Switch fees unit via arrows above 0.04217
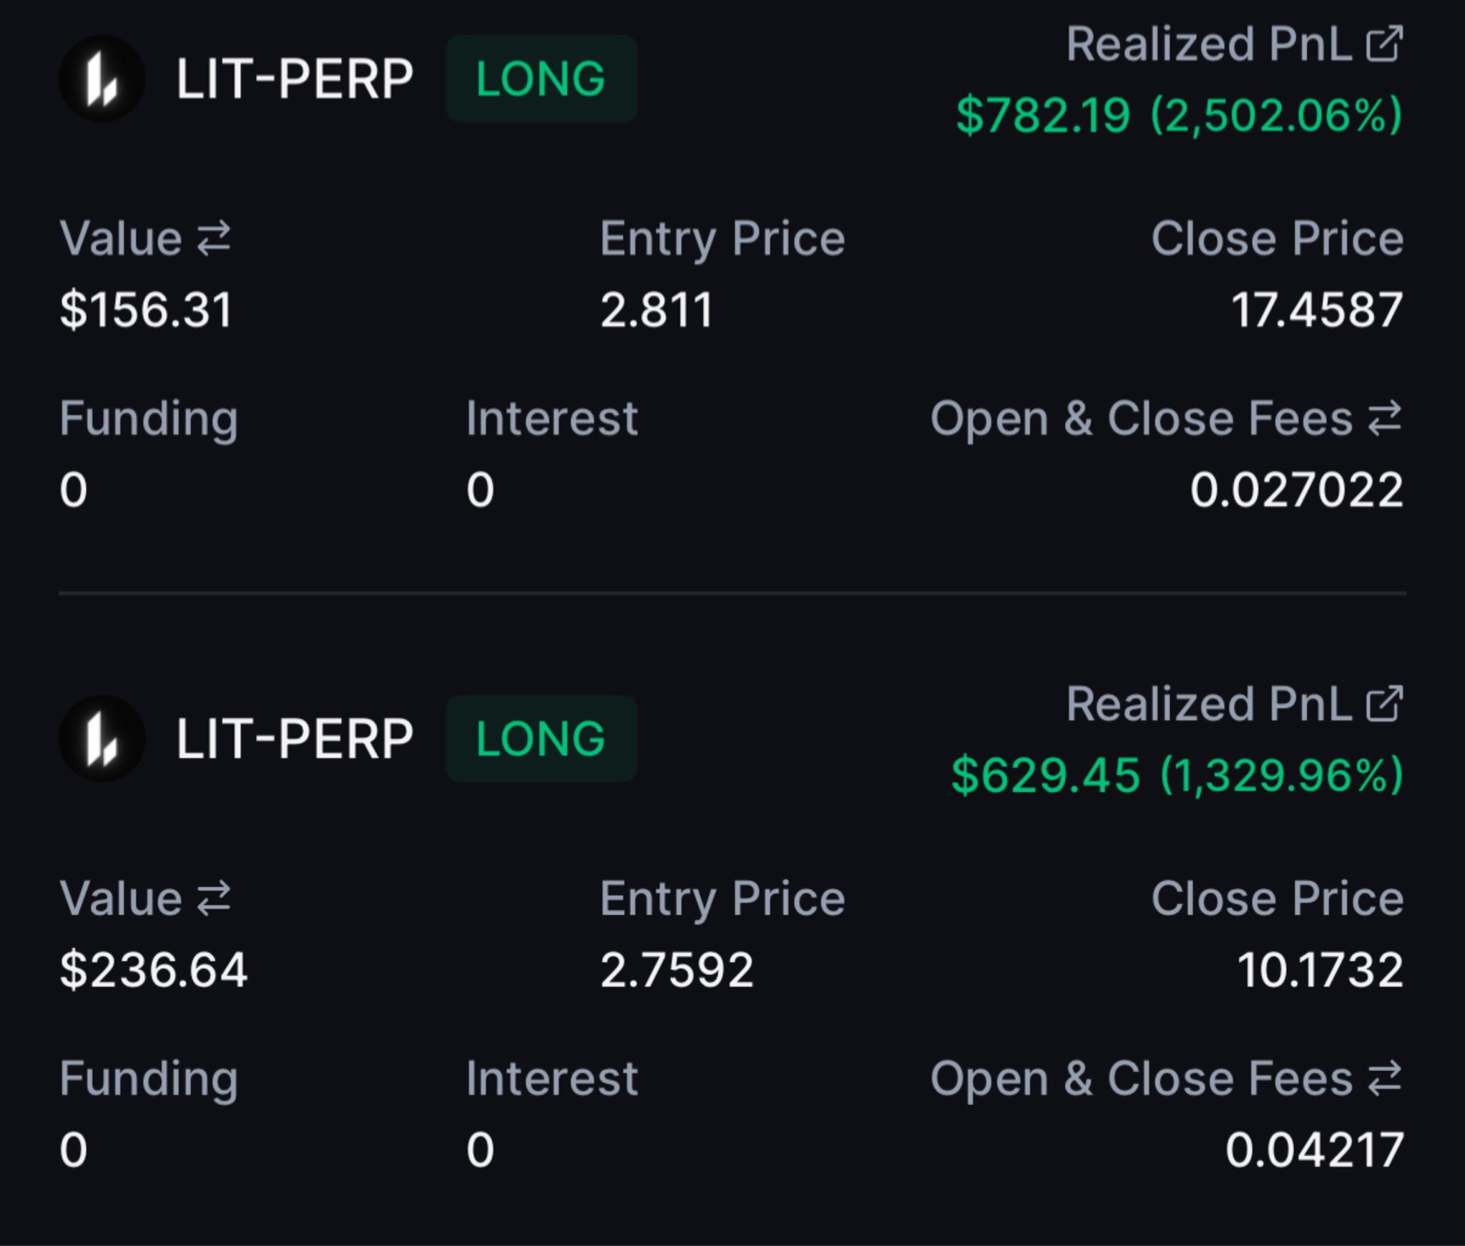Screen dimensions: 1465x1246 coord(1385,1079)
